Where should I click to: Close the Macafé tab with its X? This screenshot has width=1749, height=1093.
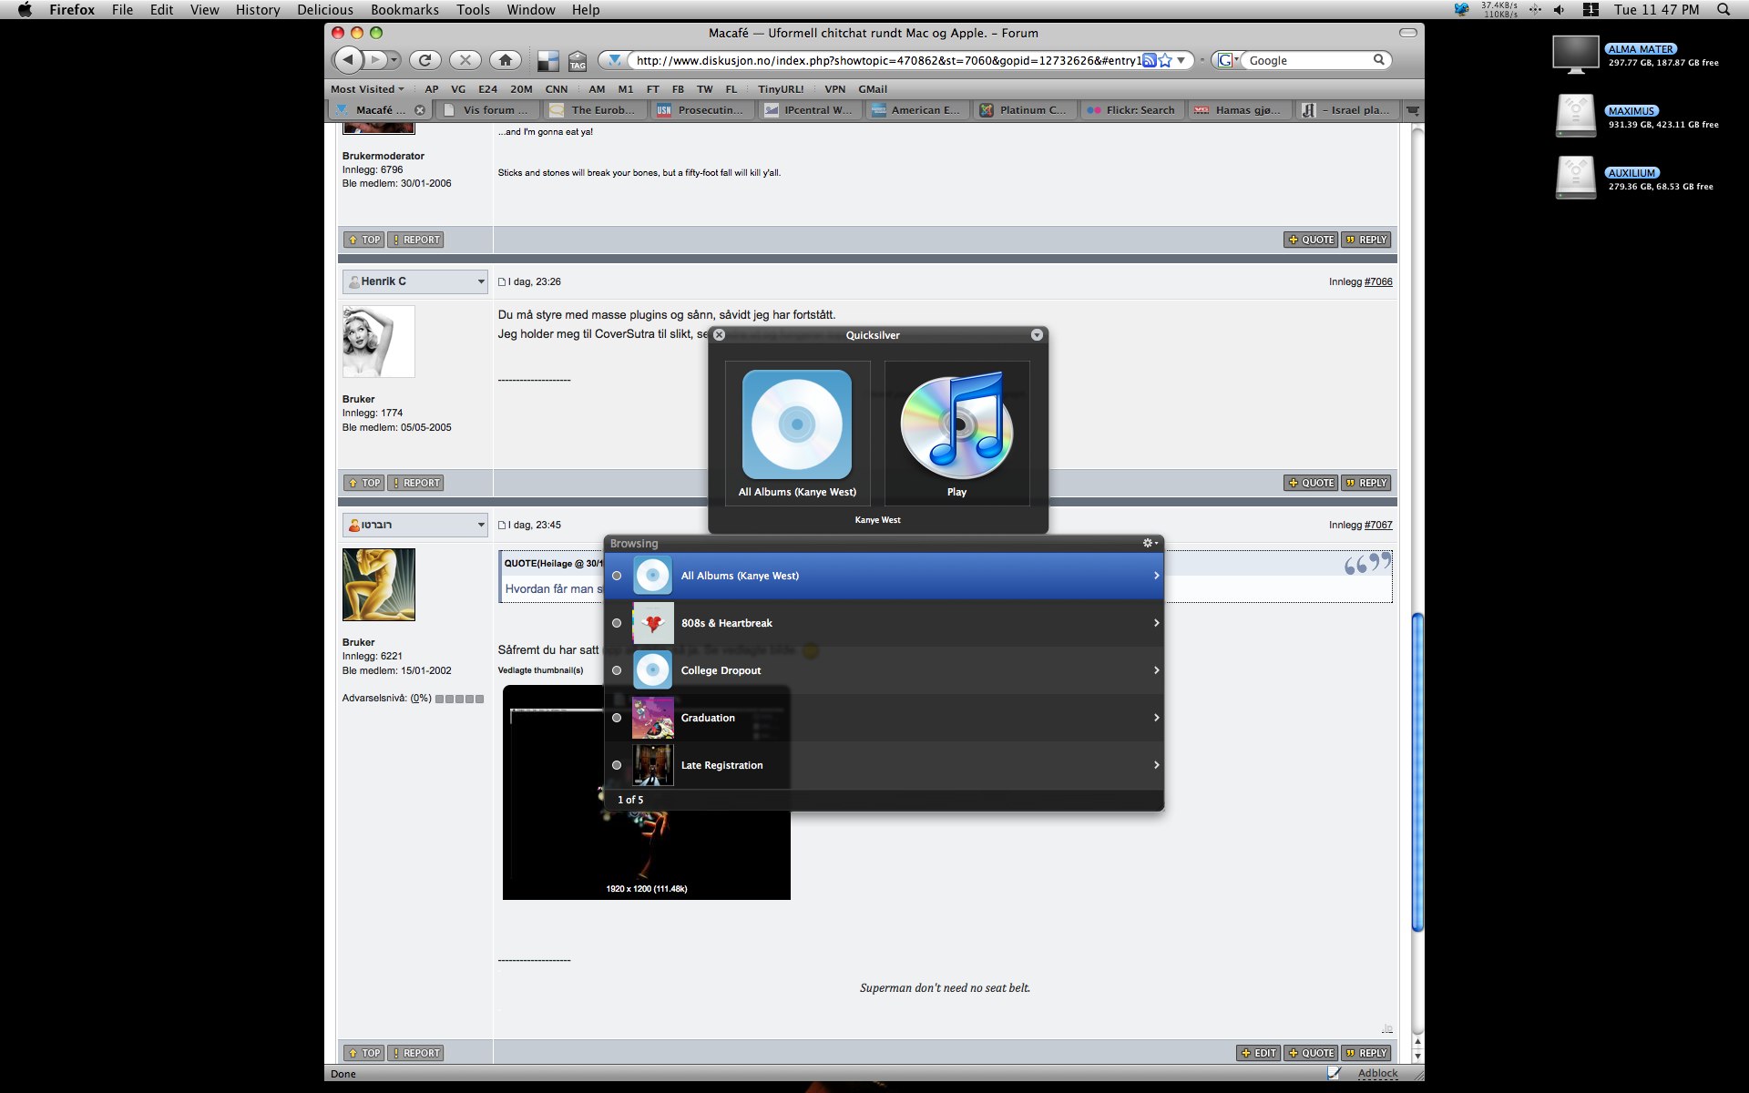420,110
